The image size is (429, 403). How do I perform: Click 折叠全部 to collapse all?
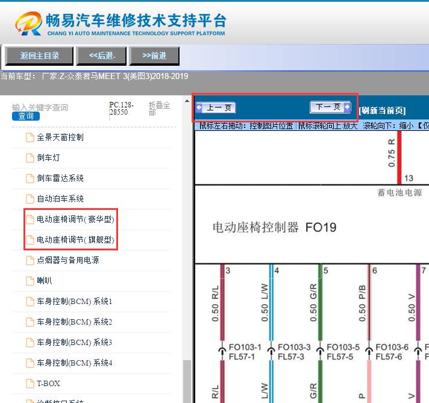(159, 109)
